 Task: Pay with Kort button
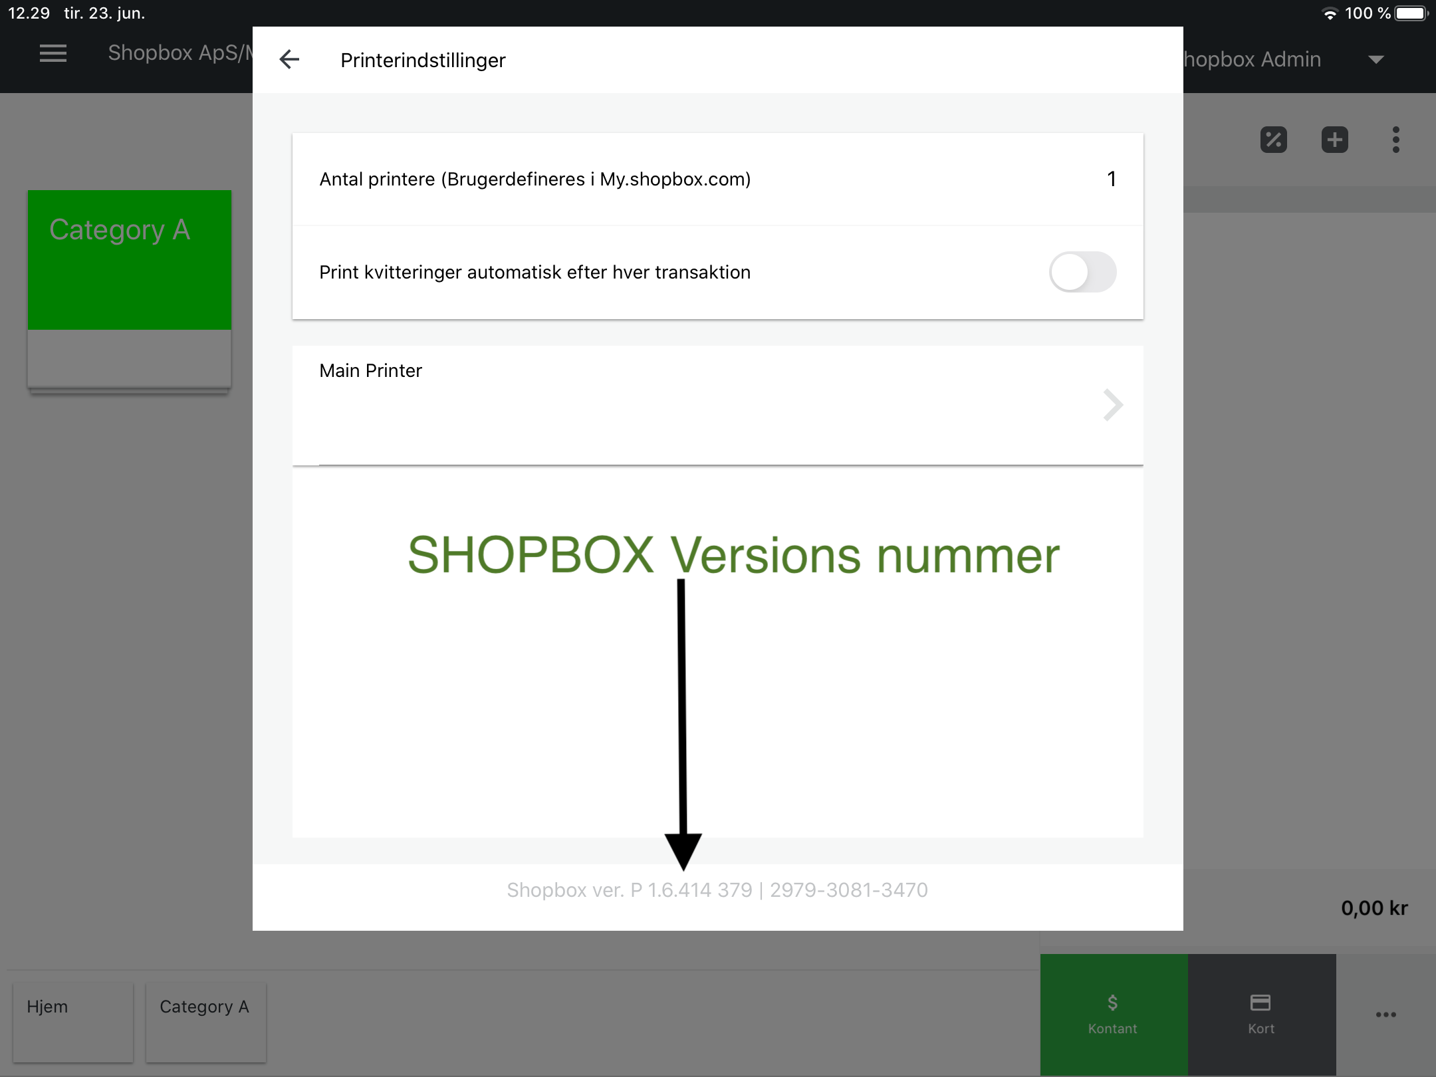(1262, 1015)
